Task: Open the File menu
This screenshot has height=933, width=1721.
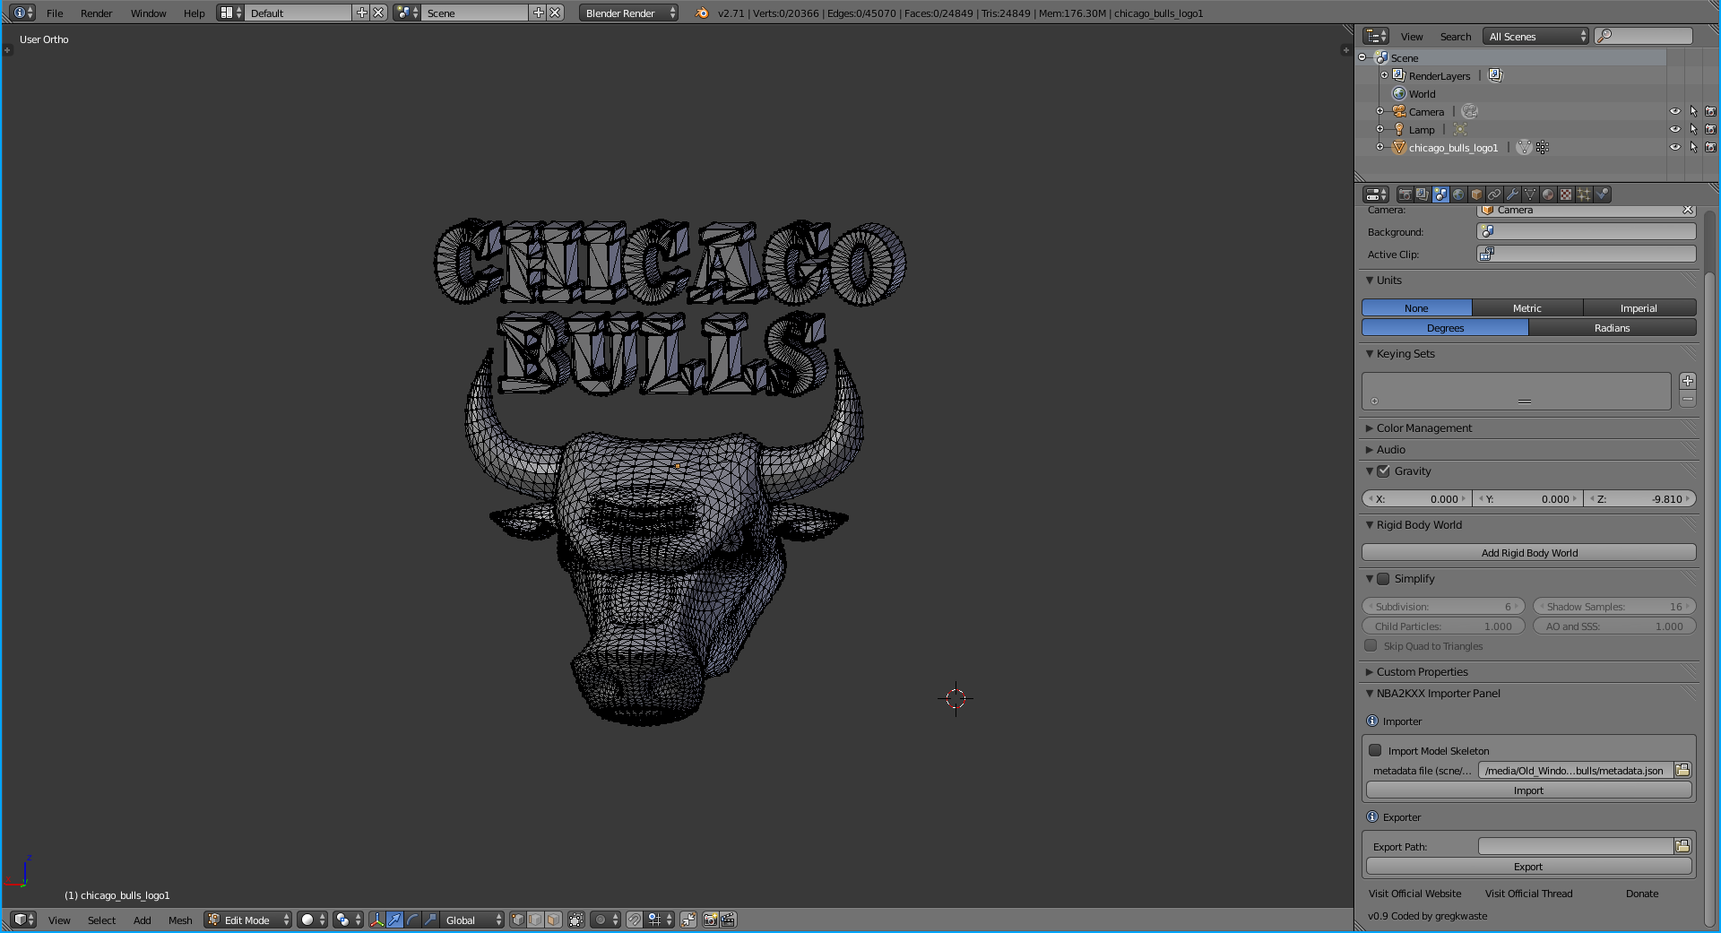Action: pyautogui.click(x=55, y=13)
